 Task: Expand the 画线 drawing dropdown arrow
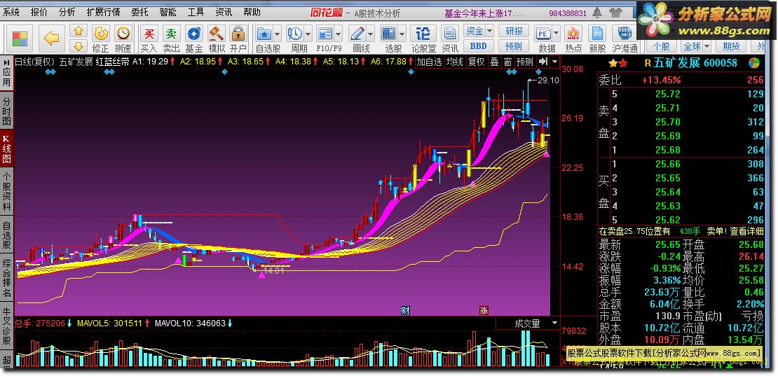point(370,34)
